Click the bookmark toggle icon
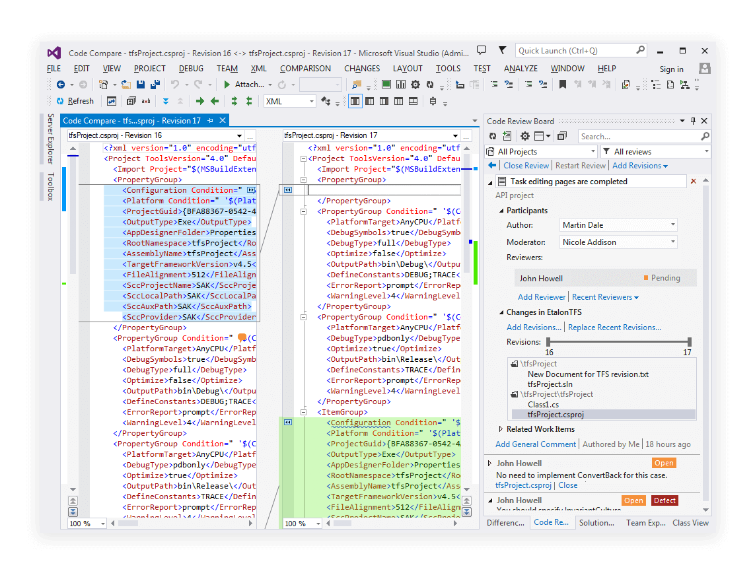Screen dimensions: 755x583 tap(562, 85)
